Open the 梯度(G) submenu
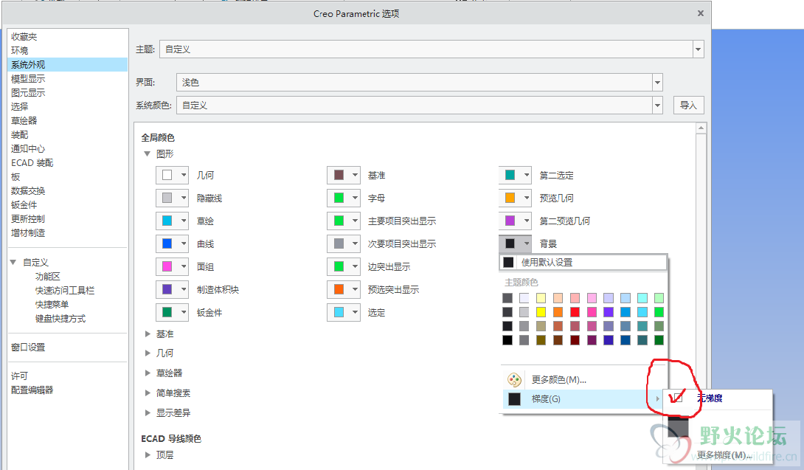The height and width of the screenshot is (470, 804). point(581,398)
